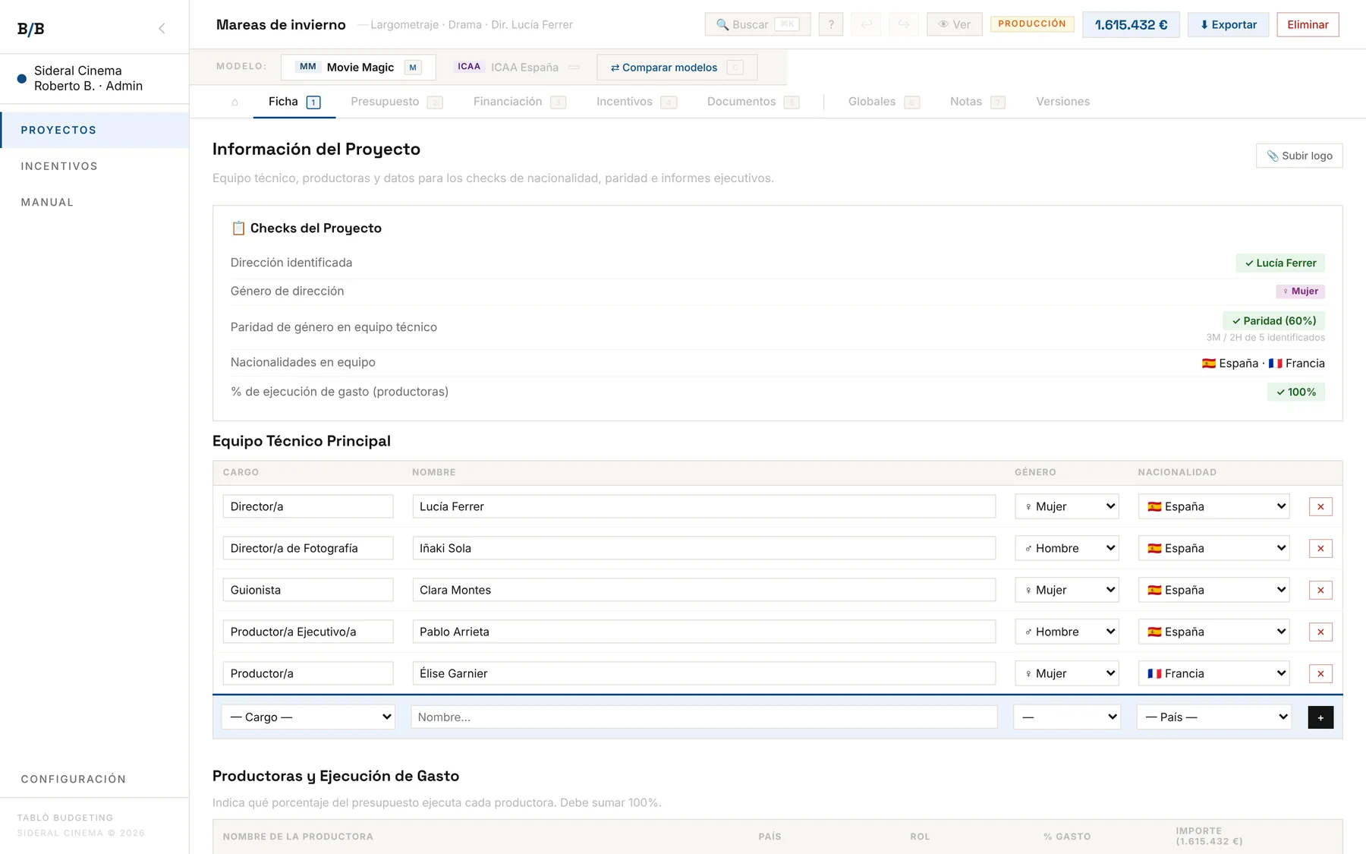Switch to the ICAA España model
Viewport: 1366px width, 854px height.
517,68
